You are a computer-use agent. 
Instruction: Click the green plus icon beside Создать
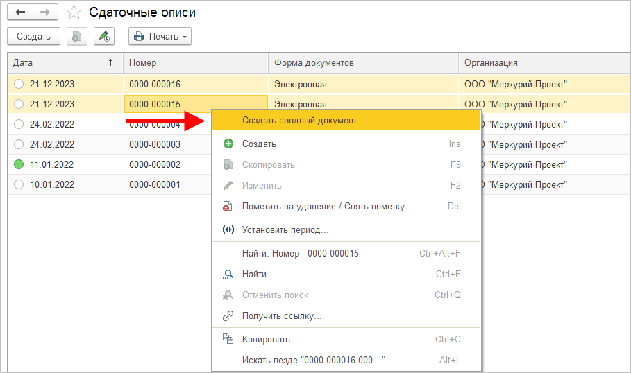(x=228, y=144)
